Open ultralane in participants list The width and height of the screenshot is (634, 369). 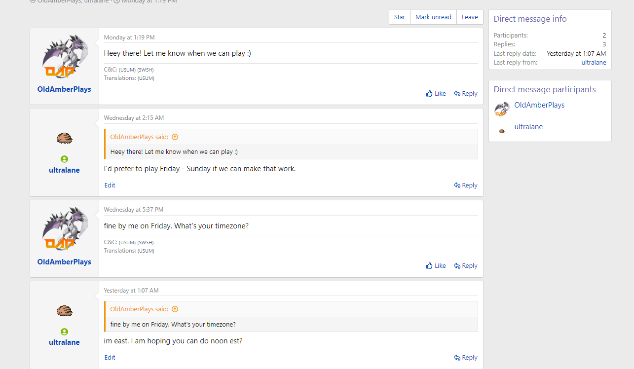528,127
